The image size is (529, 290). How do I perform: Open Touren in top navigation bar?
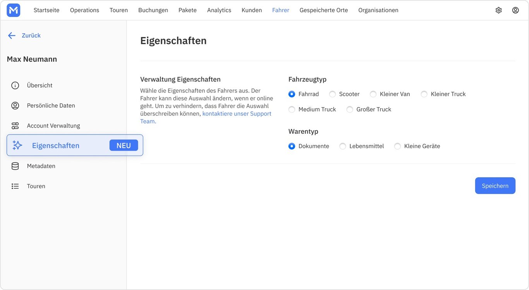(x=119, y=10)
